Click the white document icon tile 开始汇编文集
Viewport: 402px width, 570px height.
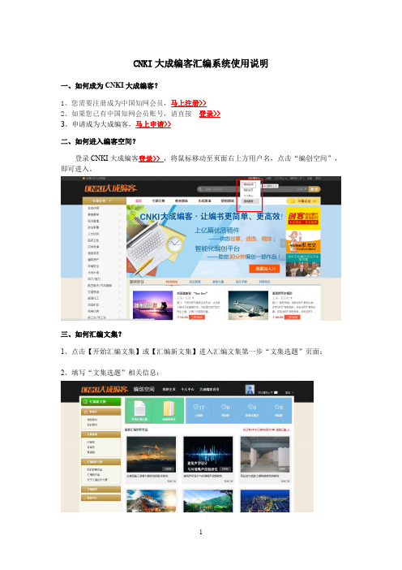pos(139,411)
